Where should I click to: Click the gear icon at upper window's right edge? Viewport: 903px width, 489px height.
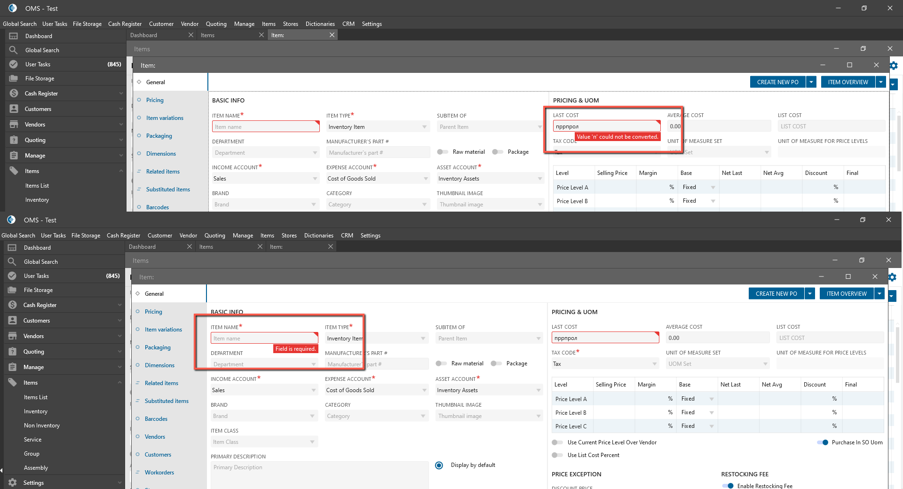[x=894, y=66]
